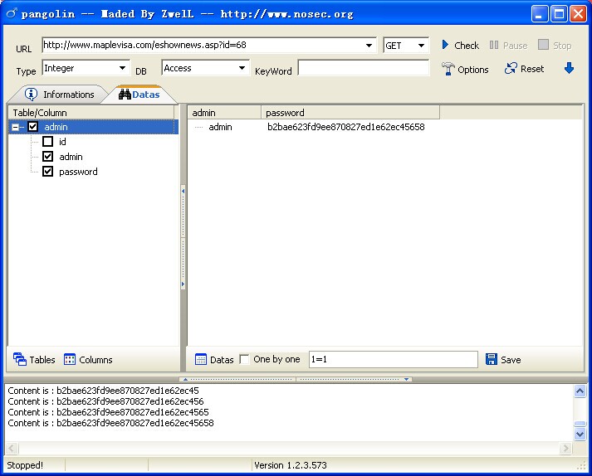
Task: Toggle the admin table checkbox
Action: [x=33, y=127]
